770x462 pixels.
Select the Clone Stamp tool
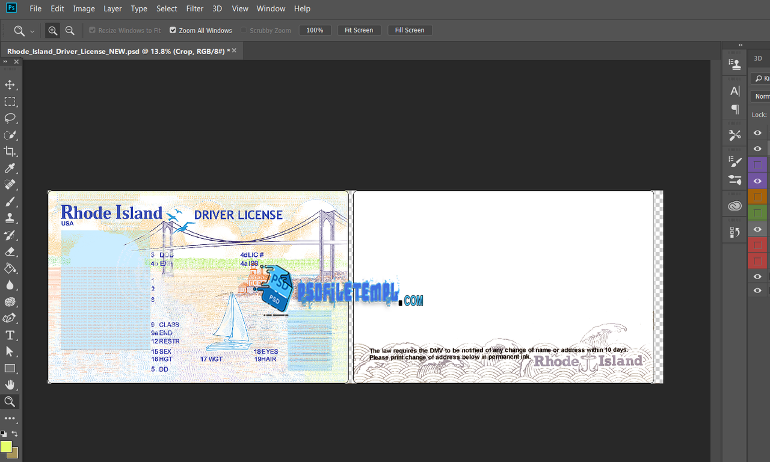(x=10, y=218)
